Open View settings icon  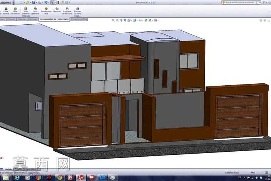pos(156,20)
